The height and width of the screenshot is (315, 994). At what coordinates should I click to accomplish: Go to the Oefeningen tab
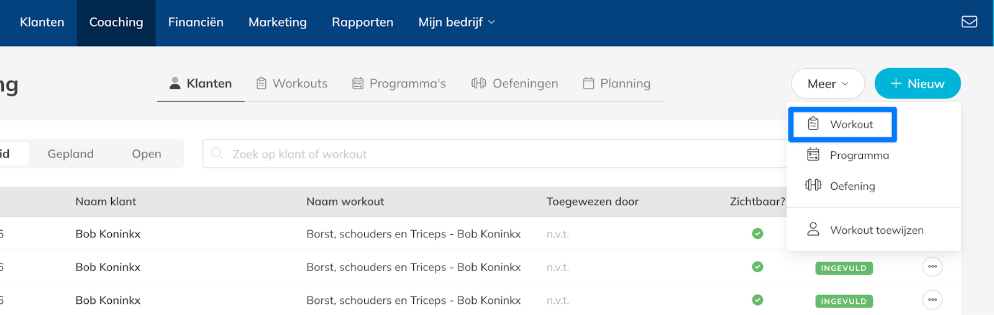514,84
